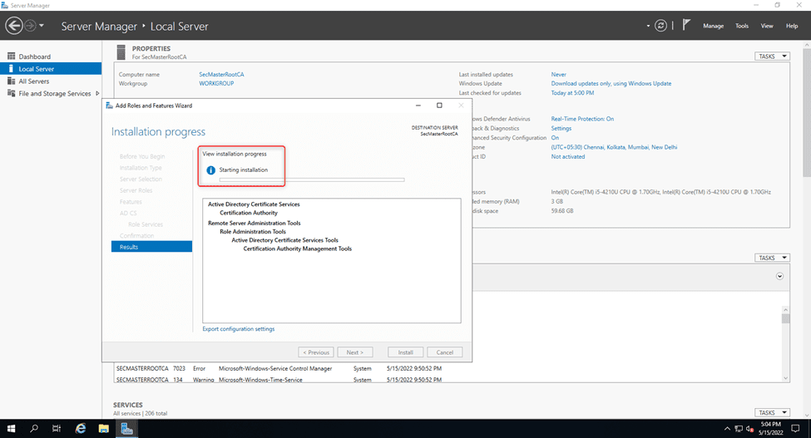This screenshot has height=438, width=811.
Task: Open the Manage menu
Action: tap(713, 26)
